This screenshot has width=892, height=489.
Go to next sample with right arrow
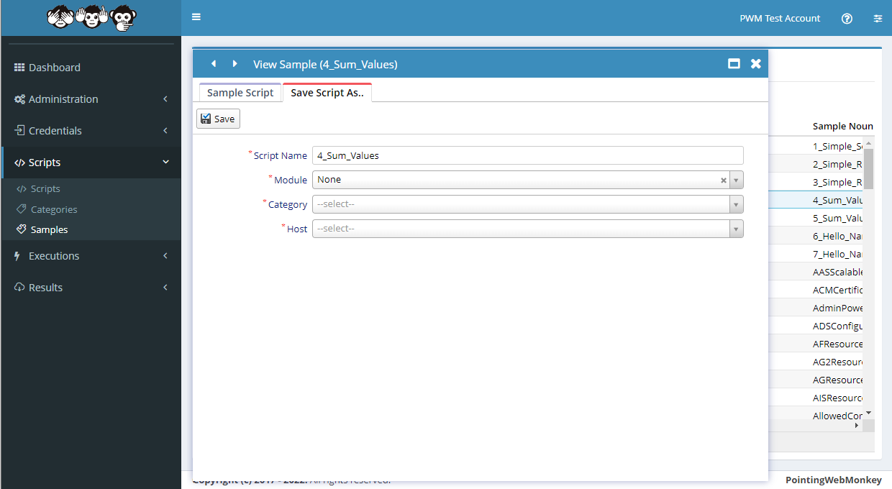[x=235, y=64]
